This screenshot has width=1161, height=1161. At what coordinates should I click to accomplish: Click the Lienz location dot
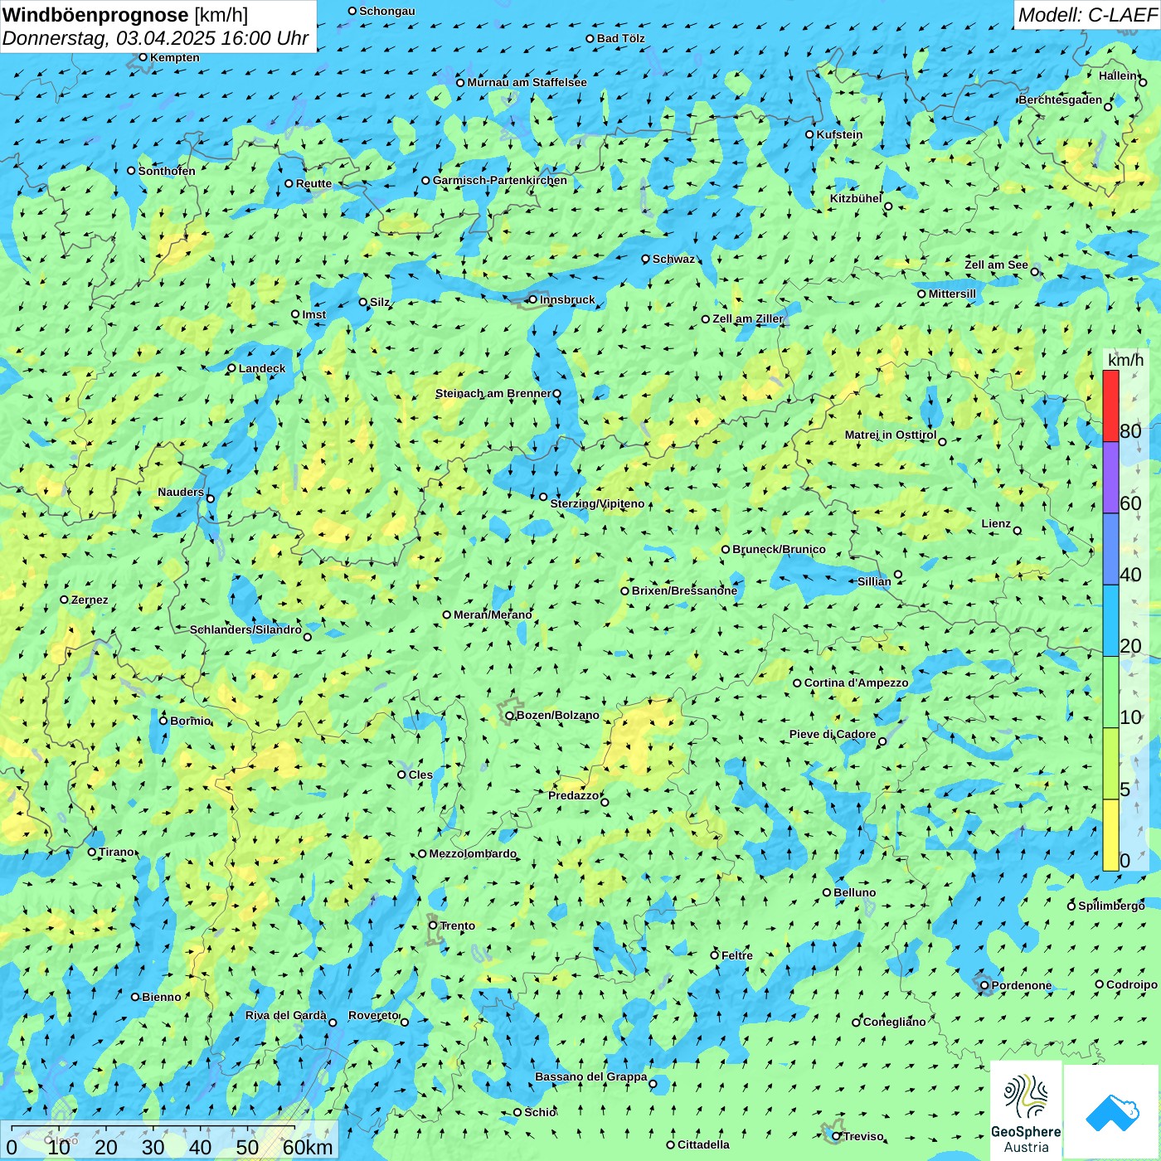1018,531
